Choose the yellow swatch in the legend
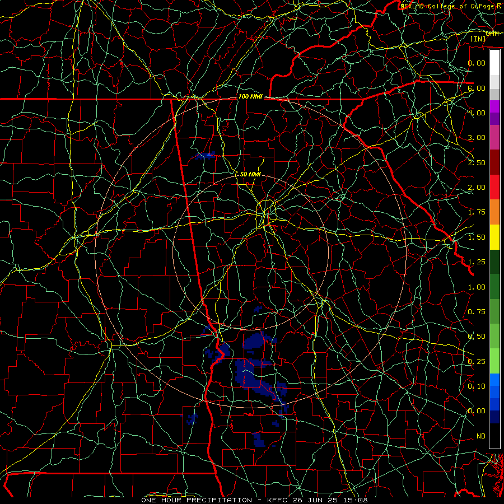This screenshot has height=504, width=504. tap(494, 237)
